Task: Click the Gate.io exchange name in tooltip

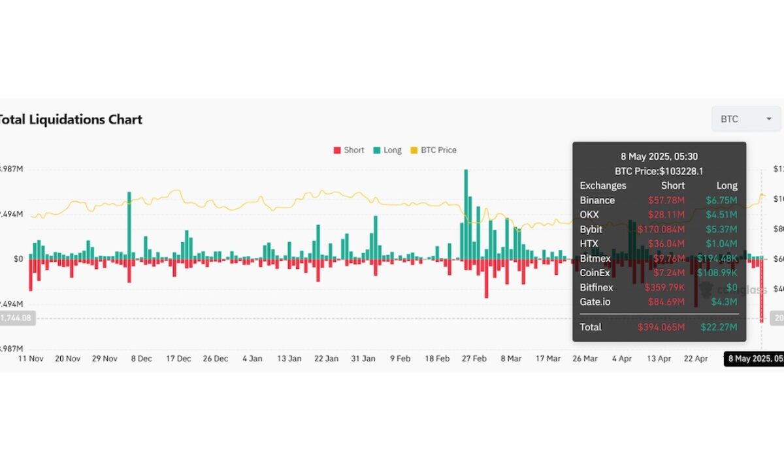Action: (595, 302)
